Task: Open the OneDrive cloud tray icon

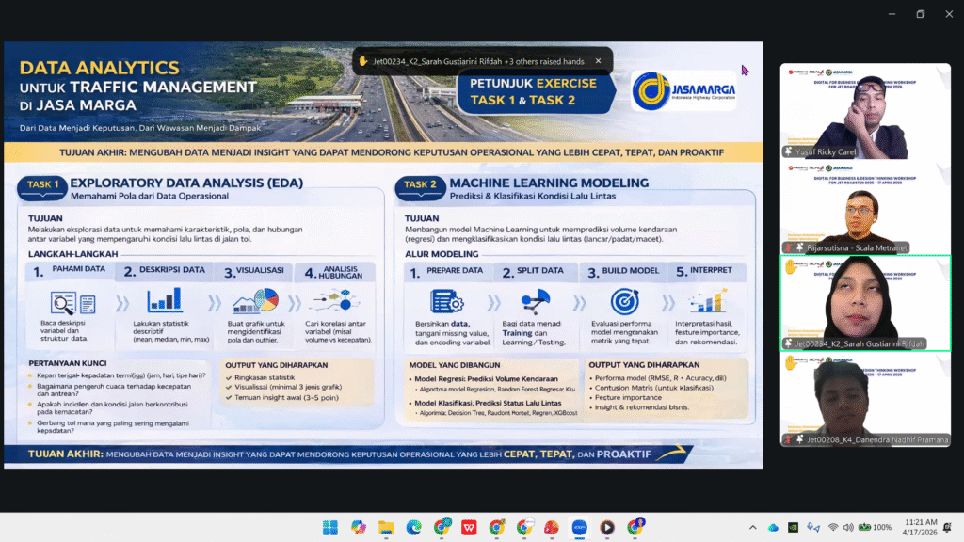Action: tap(774, 527)
